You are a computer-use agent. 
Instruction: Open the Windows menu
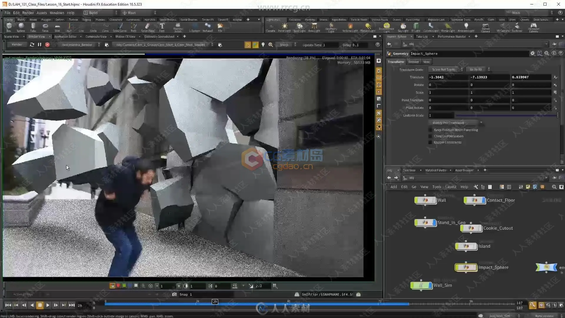pyautogui.click(x=57, y=13)
